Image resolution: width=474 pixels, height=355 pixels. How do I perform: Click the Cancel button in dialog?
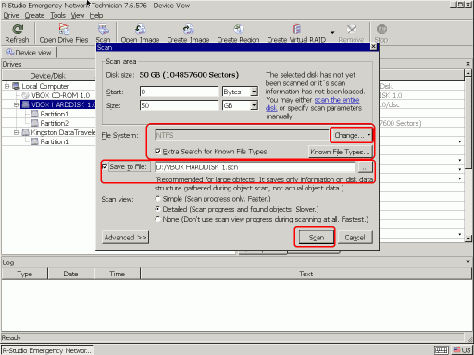pos(355,238)
